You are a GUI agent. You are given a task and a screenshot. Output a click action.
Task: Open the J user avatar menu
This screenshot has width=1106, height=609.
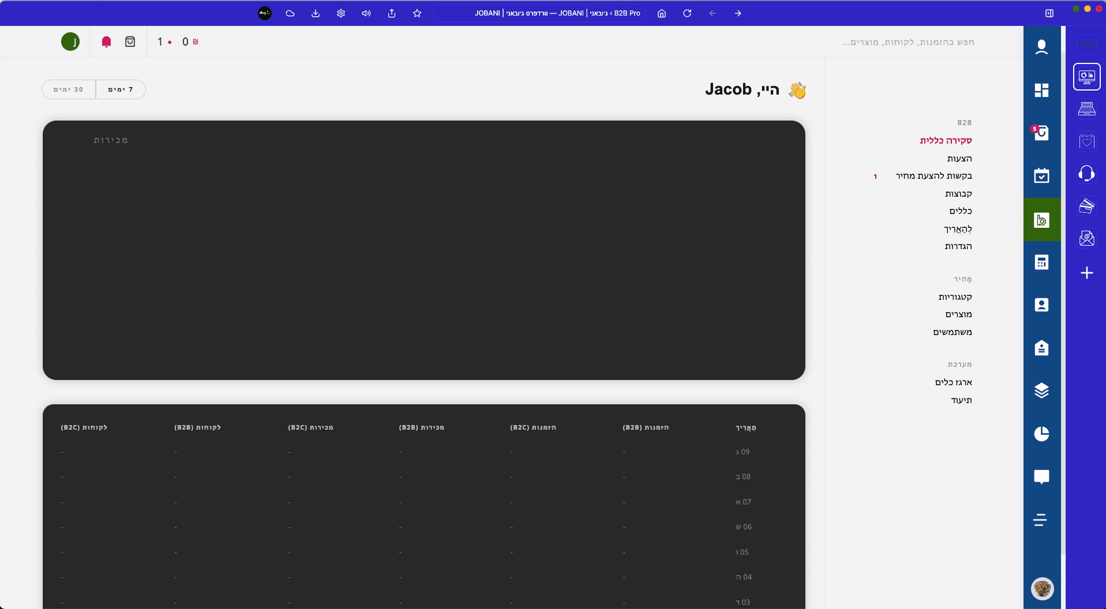[x=70, y=42]
